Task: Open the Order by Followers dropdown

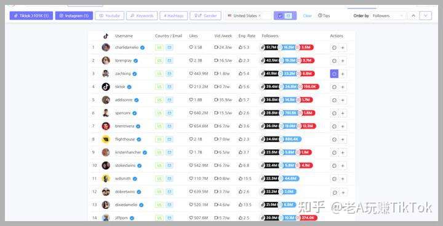Action: [388, 16]
